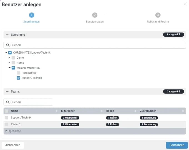Click the 2 Ergebnisse footer text
Viewport: 189px width, 150px height.
13,131
